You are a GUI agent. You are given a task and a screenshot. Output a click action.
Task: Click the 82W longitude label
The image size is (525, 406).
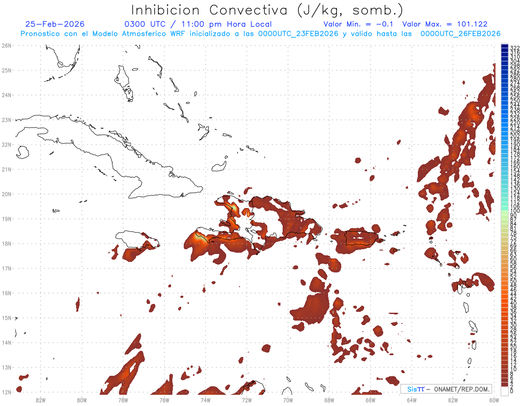point(41,399)
